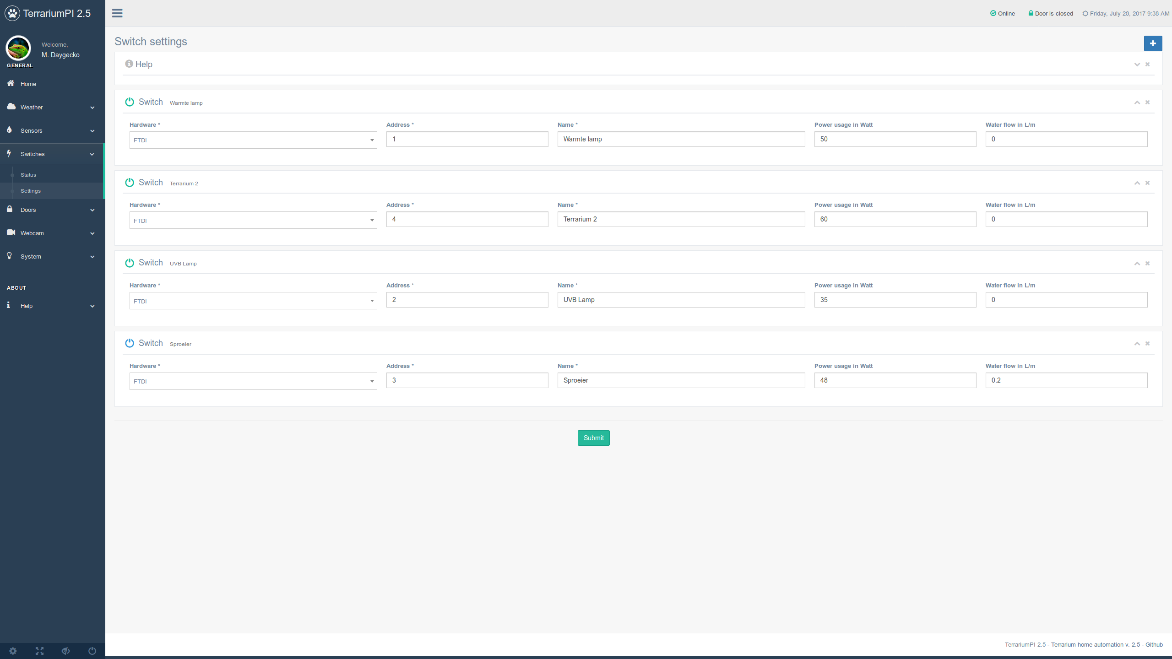Open the Switches Settings menu item
This screenshot has height=659, width=1172.
pos(31,191)
